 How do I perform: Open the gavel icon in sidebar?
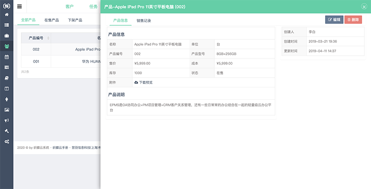coord(6,131)
